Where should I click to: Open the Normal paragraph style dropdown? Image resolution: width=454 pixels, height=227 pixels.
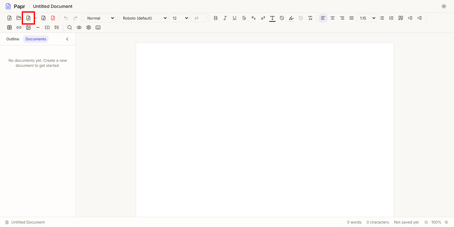[x=100, y=18]
